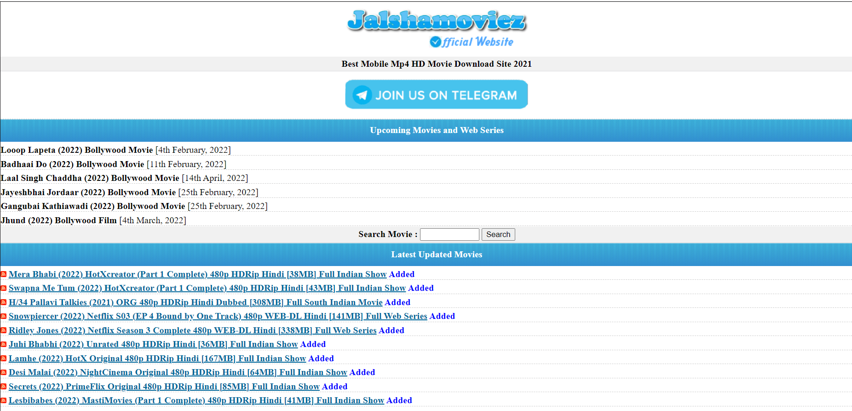Click the RSS icon beside Swapna Me Tum
The height and width of the screenshot is (411, 852).
tap(4, 289)
